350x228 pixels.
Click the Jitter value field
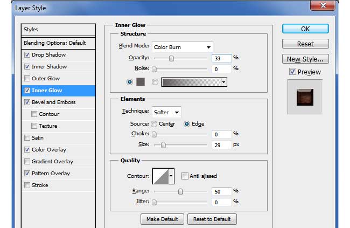coord(222,202)
